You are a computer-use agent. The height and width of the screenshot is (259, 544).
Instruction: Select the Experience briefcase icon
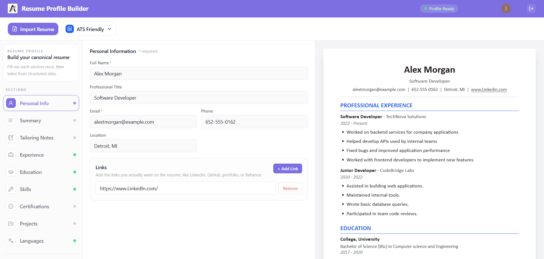coord(11,155)
